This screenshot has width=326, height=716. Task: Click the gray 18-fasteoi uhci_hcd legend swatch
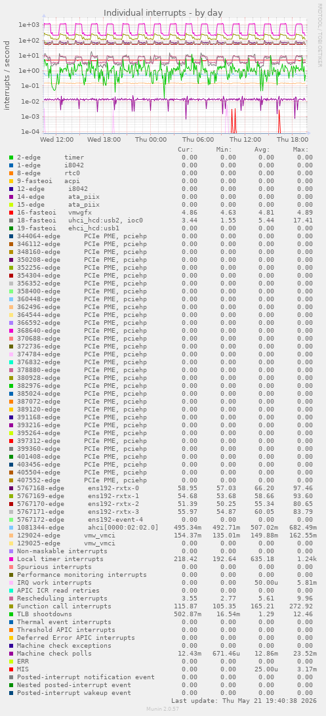click(11, 220)
